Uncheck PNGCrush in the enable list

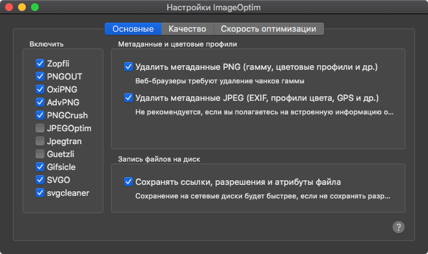[40, 115]
